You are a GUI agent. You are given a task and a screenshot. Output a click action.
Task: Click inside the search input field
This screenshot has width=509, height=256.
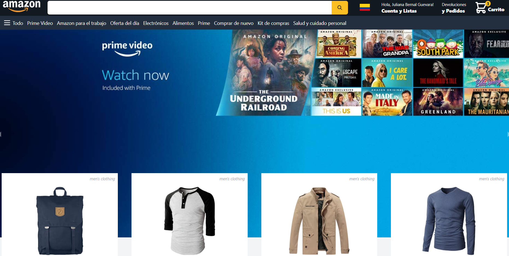(189, 8)
